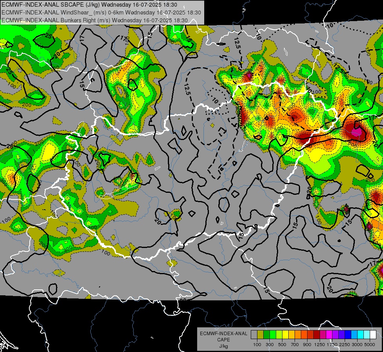
Task: Choose the lime yellow-green legend swatch
Action: (x=279, y=335)
